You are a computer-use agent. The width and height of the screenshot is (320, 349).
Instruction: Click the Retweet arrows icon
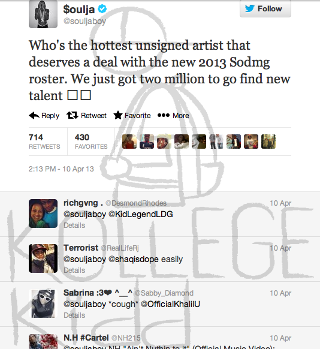pos(73,115)
